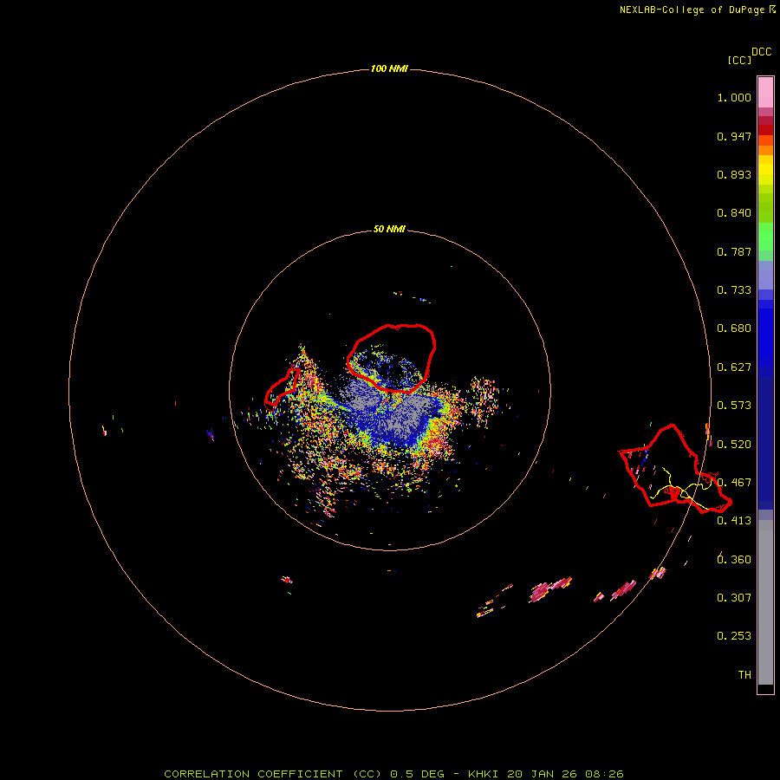Click the 50 NMI range ring label
Viewport: 780px width, 780px height.
pos(389,230)
